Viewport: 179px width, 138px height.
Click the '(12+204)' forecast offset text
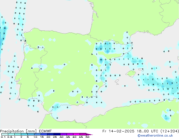(x=170, y=131)
